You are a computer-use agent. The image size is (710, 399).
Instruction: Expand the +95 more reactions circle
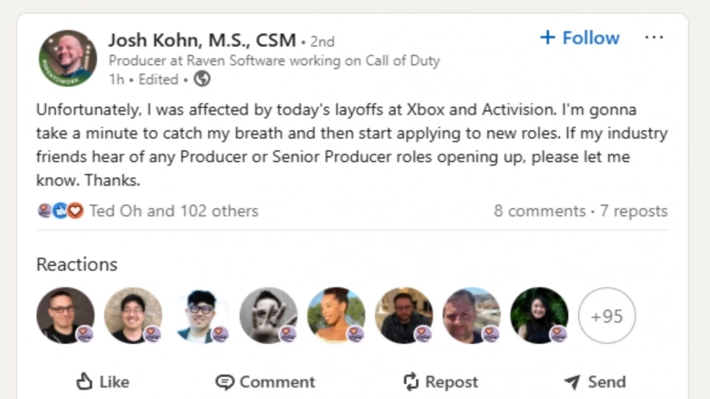pos(606,316)
